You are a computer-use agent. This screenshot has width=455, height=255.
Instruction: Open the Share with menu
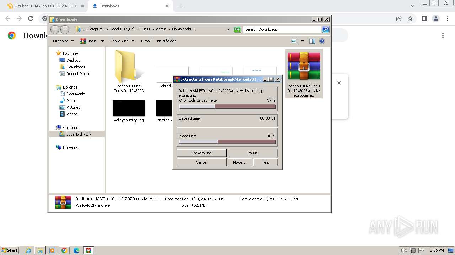click(x=122, y=41)
